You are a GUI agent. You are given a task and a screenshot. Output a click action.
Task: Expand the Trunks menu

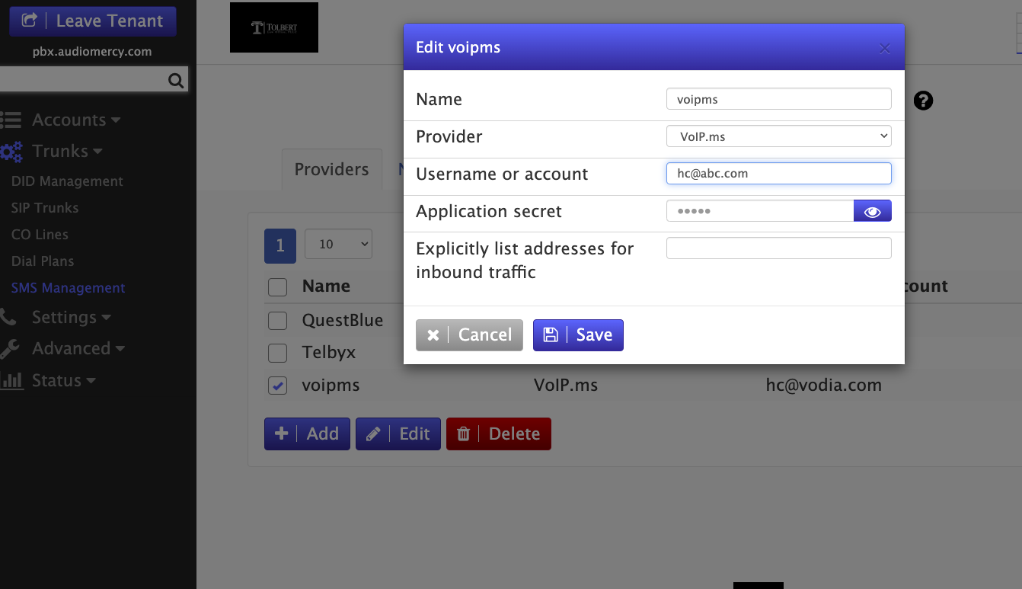click(67, 151)
